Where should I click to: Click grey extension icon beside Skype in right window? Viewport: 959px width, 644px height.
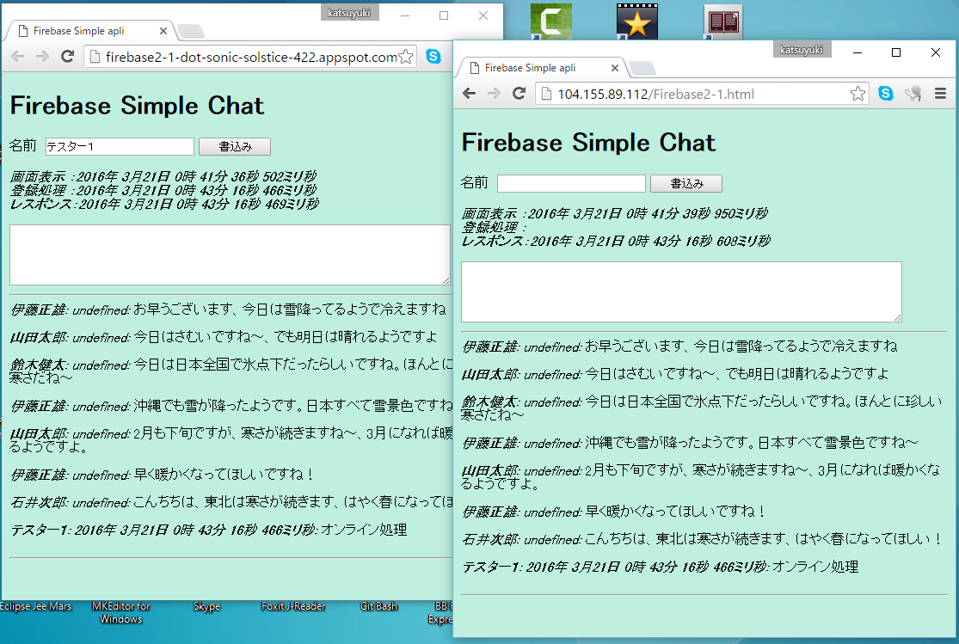pyautogui.click(x=913, y=94)
